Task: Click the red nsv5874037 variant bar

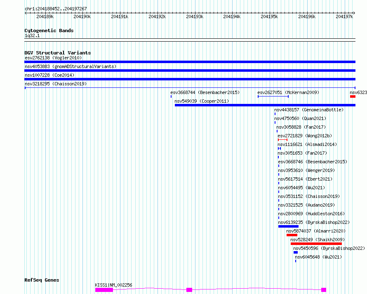Action: (x=292, y=235)
